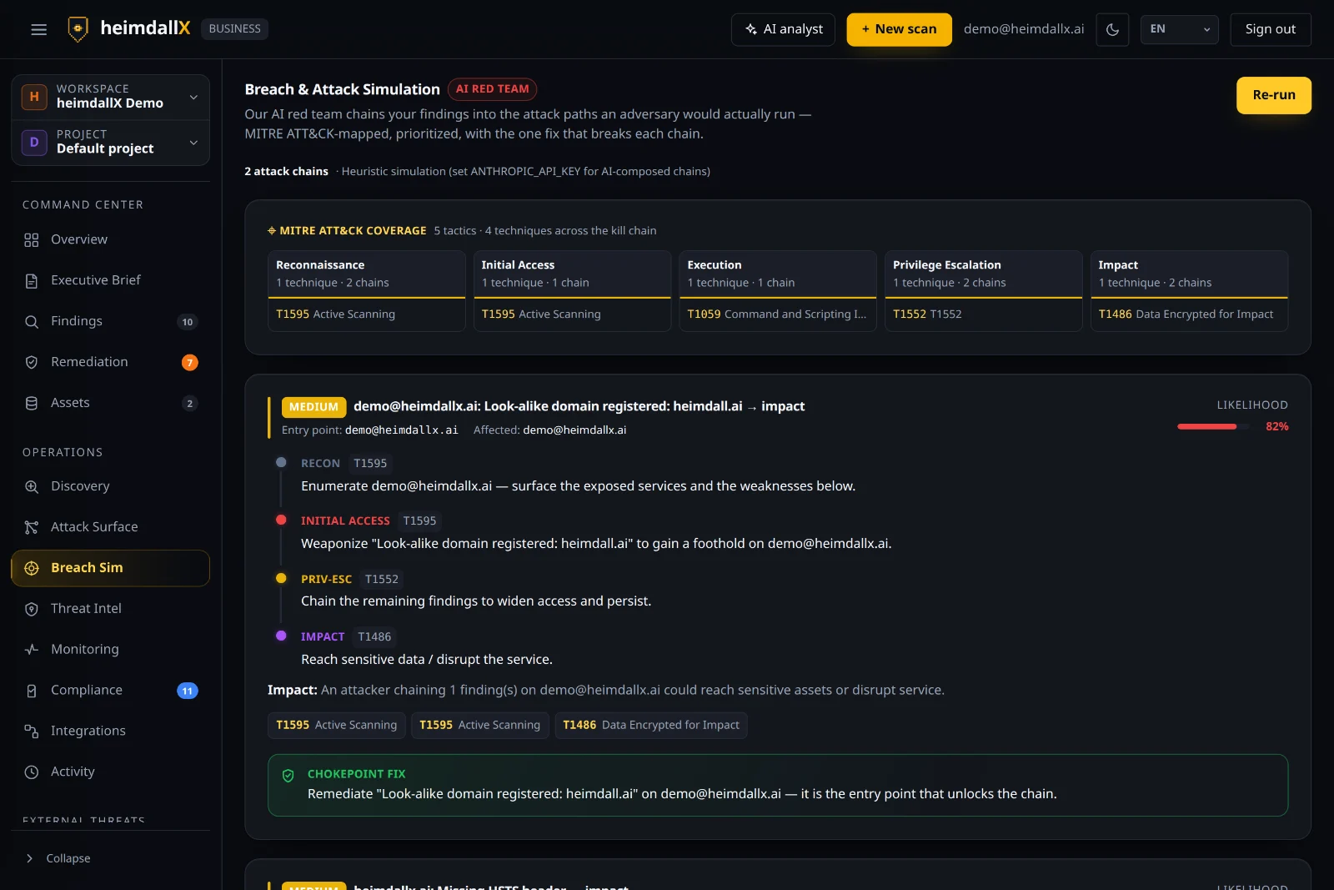This screenshot has height=890, width=1334.
Task: Click demo@heimdallx.ai account email in header
Action: pos(1024,29)
